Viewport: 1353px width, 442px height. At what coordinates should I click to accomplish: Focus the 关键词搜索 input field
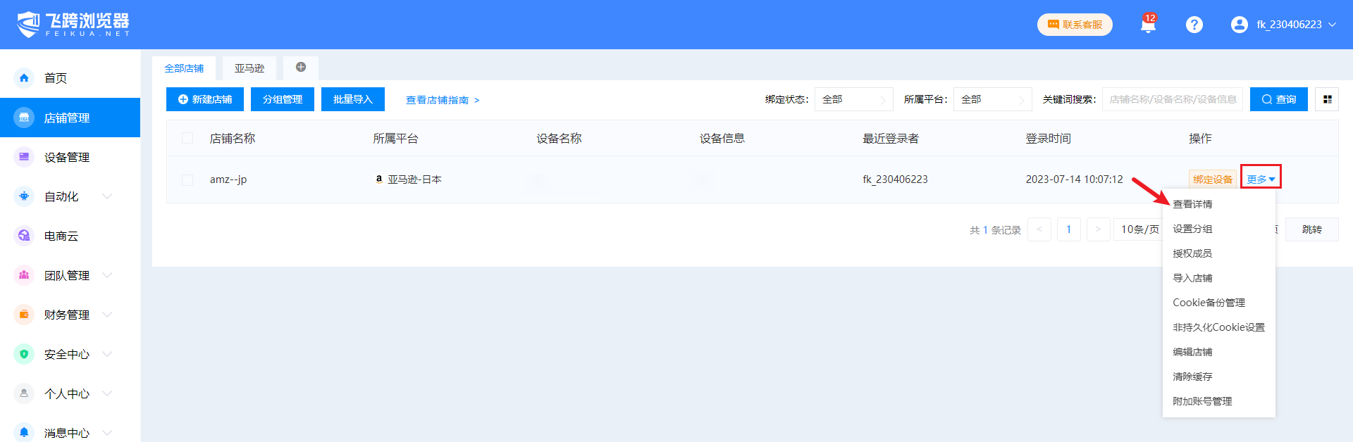(x=1173, y=99)
